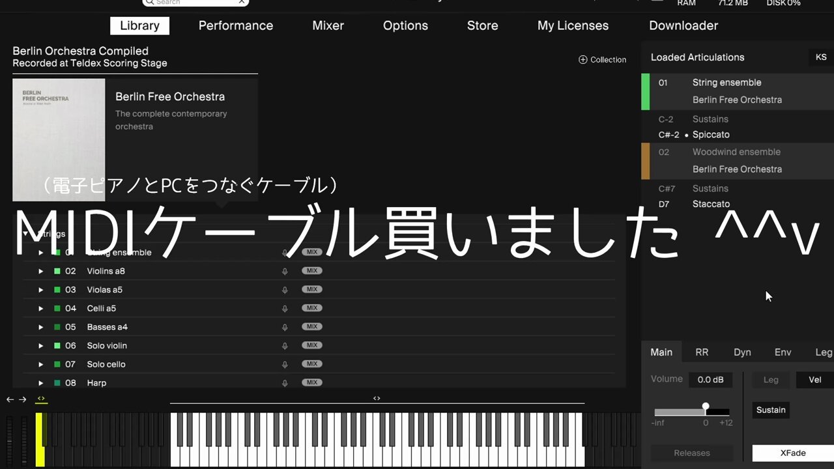
Task: Select the Staccato articulation at D7
Action: (x=711, y=204)
